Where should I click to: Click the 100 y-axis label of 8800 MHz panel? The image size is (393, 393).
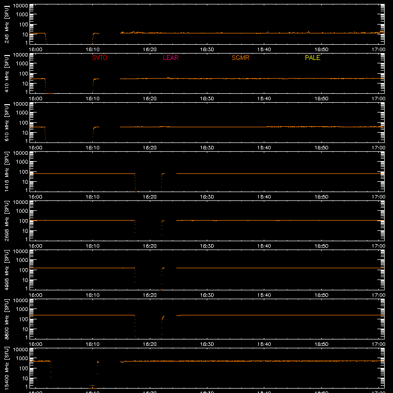tap(24, 319)
